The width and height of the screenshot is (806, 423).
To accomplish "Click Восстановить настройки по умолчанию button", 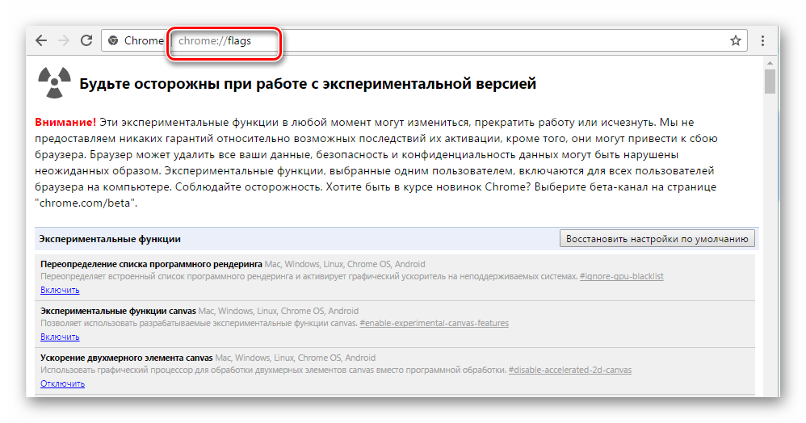I will point(657,238).
